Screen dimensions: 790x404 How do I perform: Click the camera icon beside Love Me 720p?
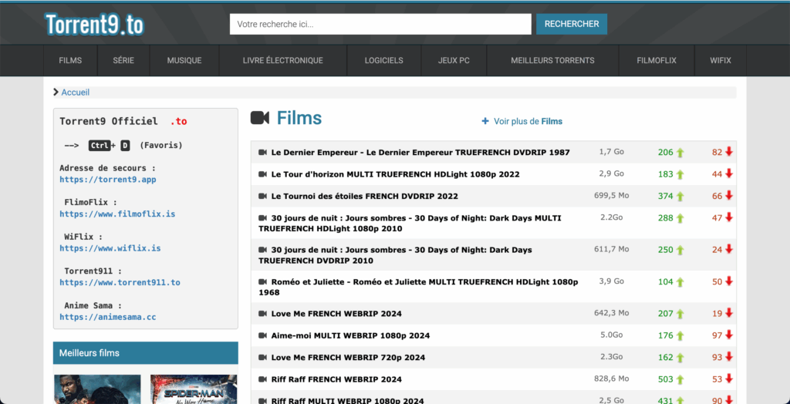click(x=262, y=357)
